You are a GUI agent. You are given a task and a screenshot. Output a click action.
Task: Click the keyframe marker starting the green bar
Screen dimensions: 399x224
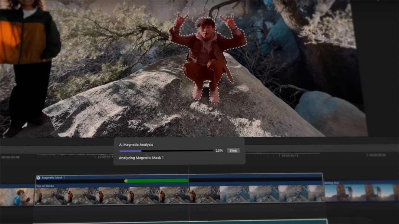point(126,181)
